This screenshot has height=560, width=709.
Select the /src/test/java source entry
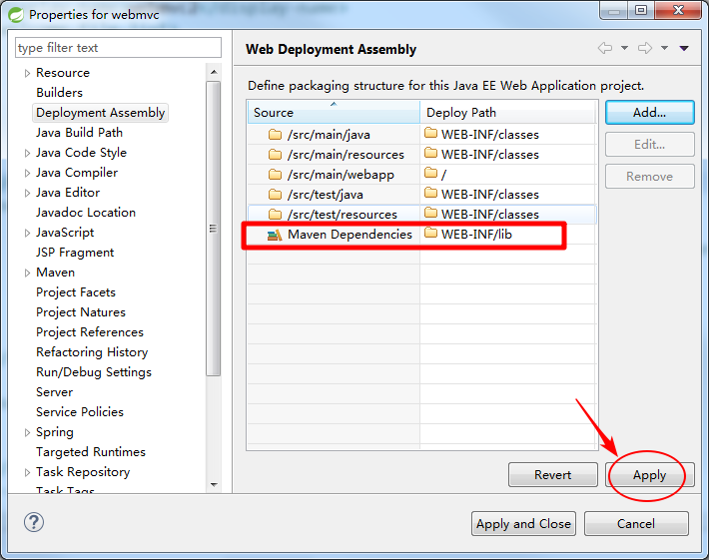click(x=326, y=195)
